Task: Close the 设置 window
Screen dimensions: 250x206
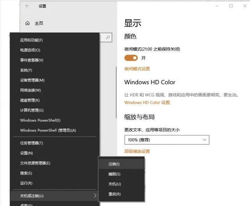Action: (x=245, y=6)
